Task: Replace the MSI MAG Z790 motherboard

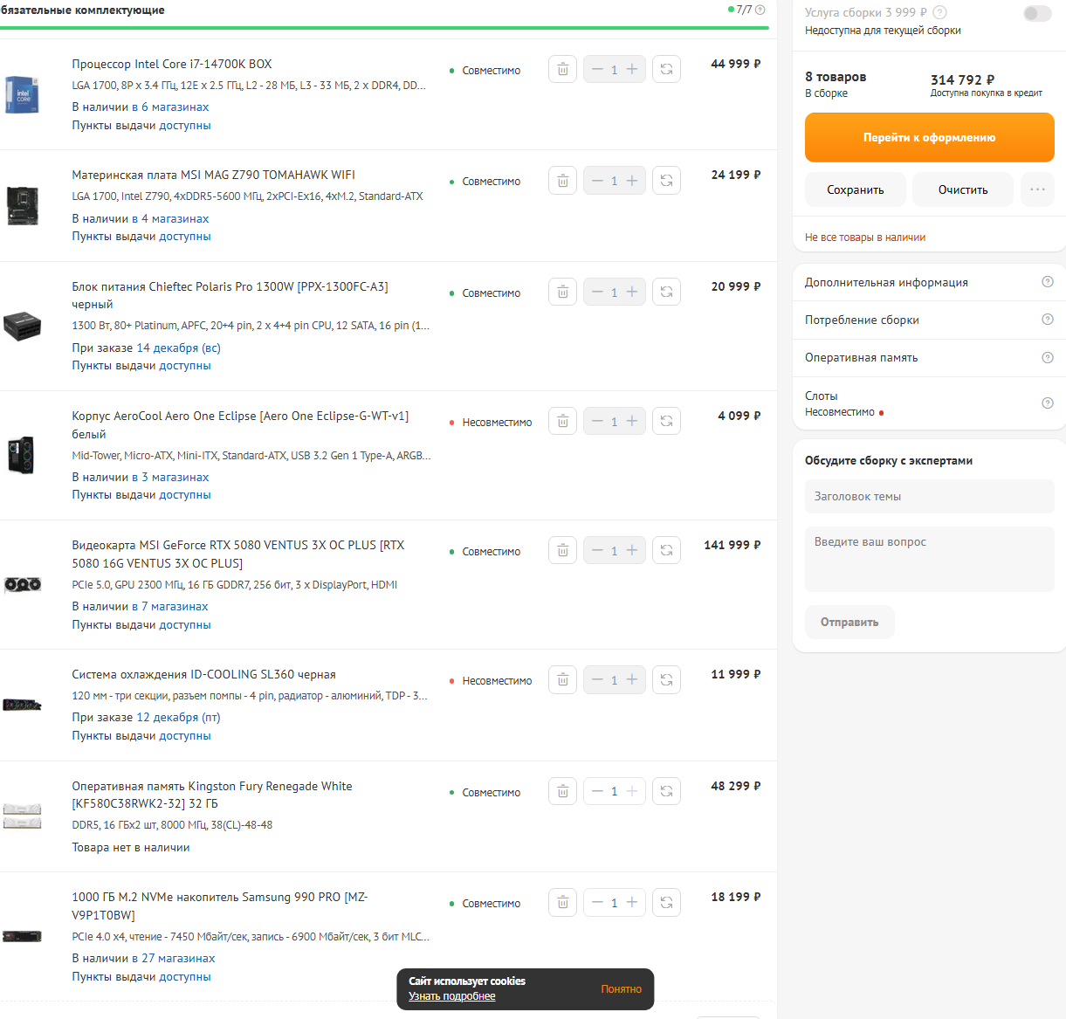Action: (x=666, y=181)
